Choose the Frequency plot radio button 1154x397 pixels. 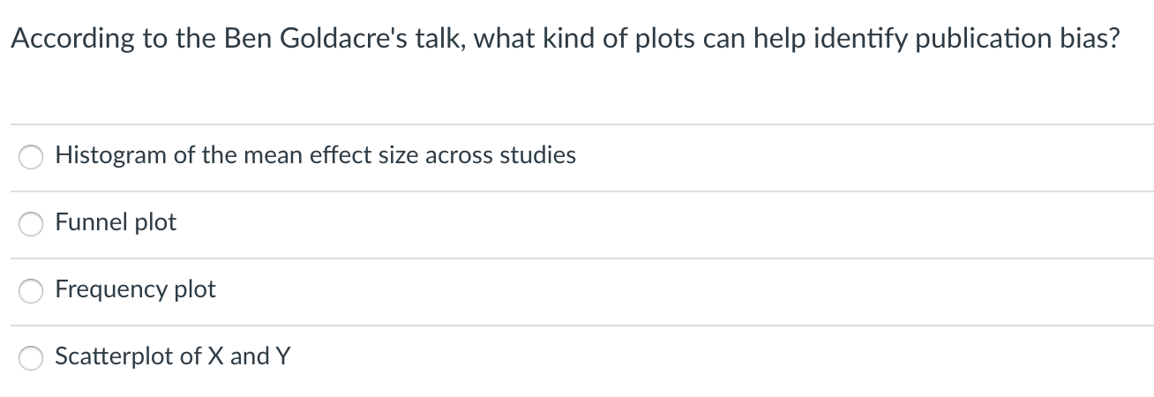[x=32, y=292]
